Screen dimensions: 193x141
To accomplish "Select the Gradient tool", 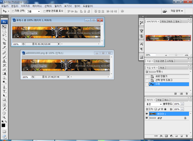I will click(4, 74).
